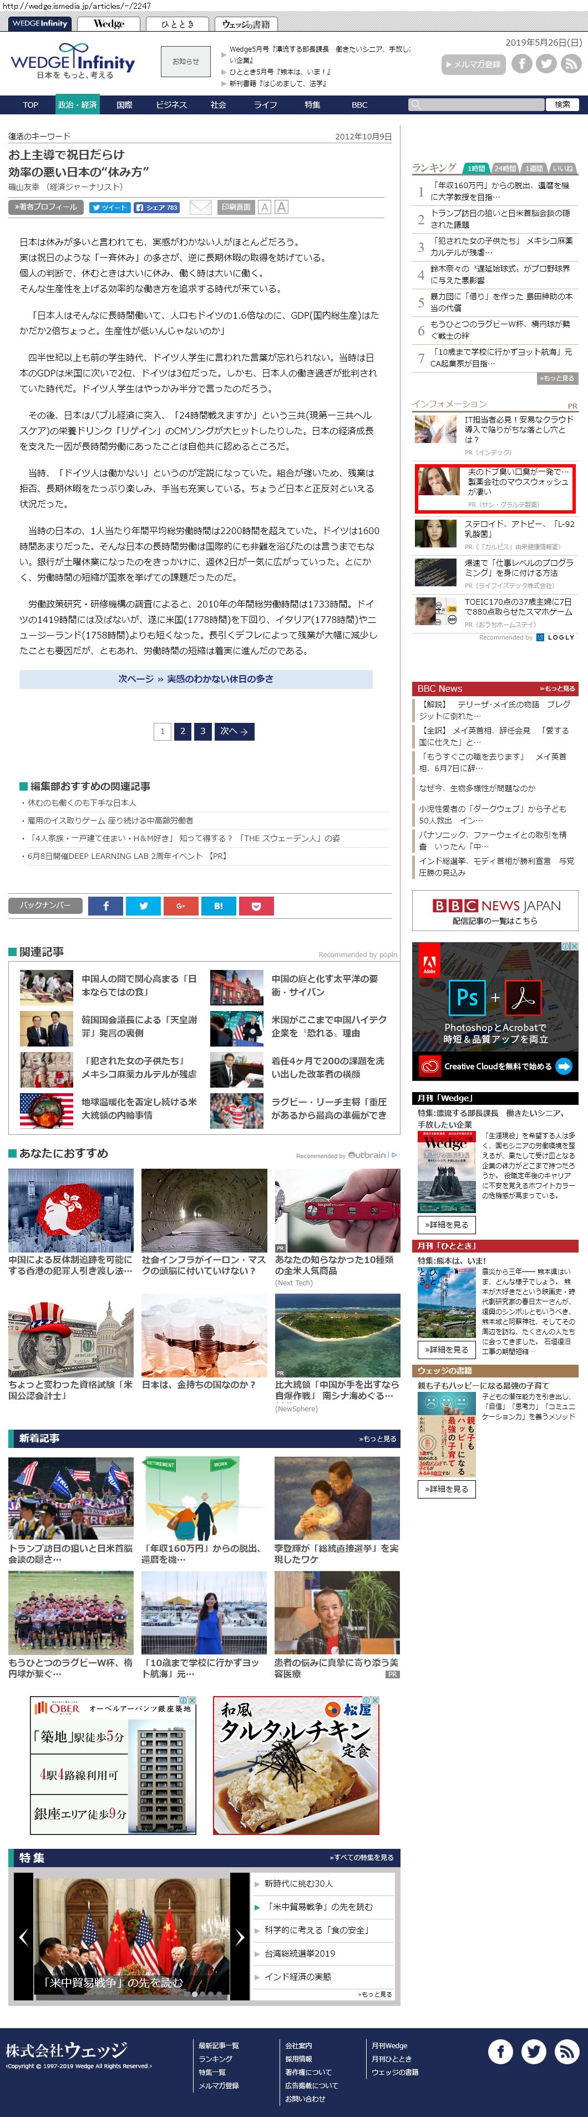The image size is (588, 2117).
Task: Advance the 特集 carousel with the right arrow
Action: (x=239, y=1937)
